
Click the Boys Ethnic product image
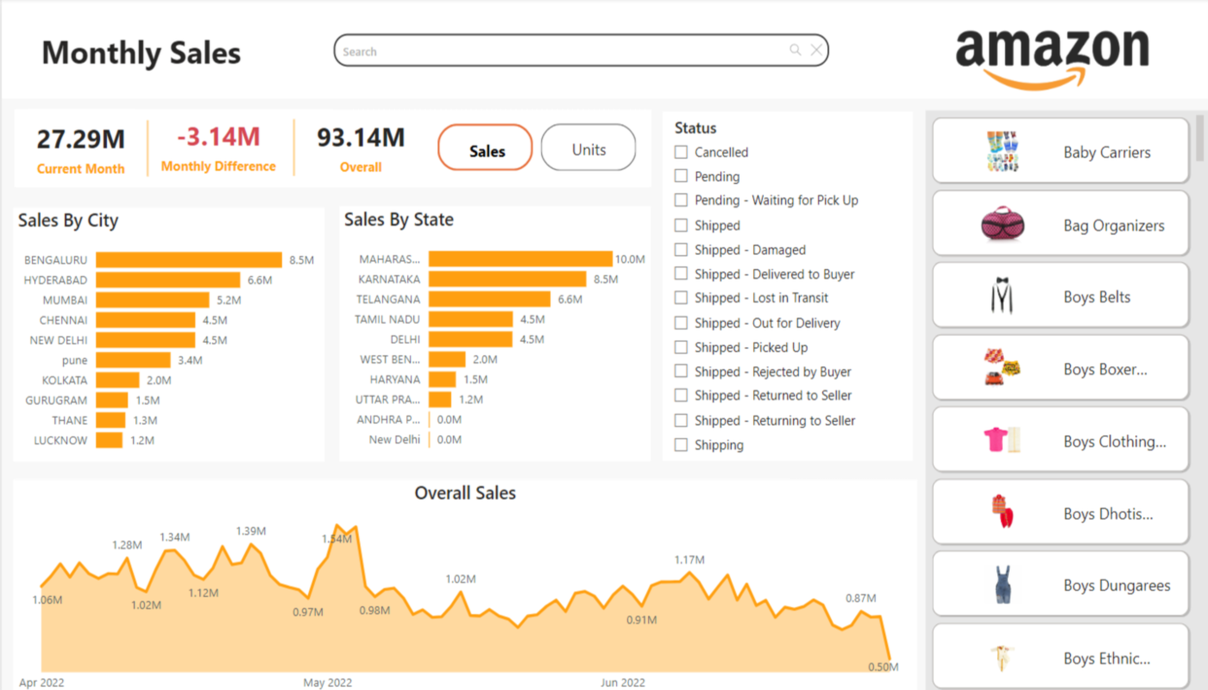[x=1001, y=658]
